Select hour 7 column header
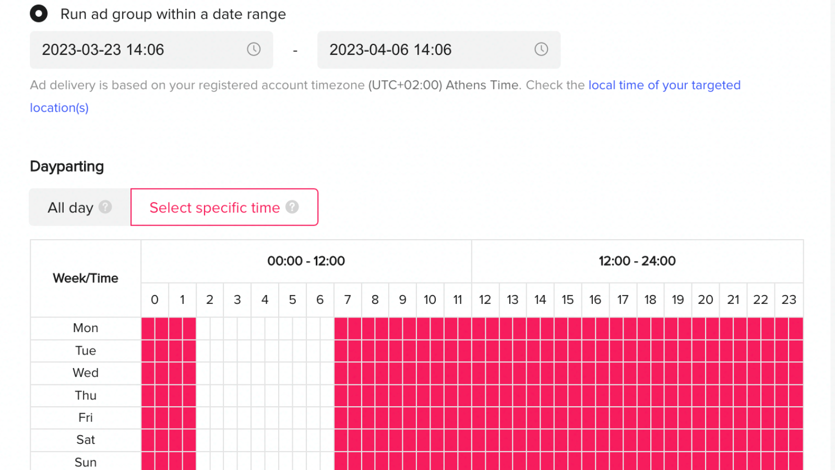This screenshot has height=470, width=835. (348, 300)
